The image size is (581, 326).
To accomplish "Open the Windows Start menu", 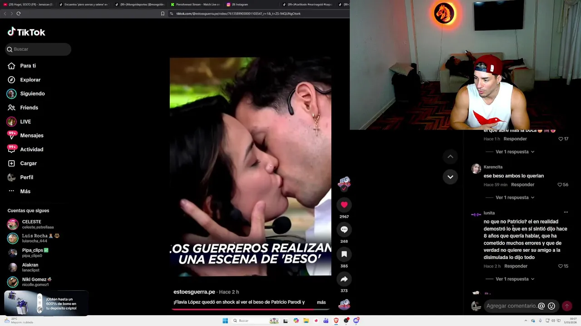I will click(225, 321).
